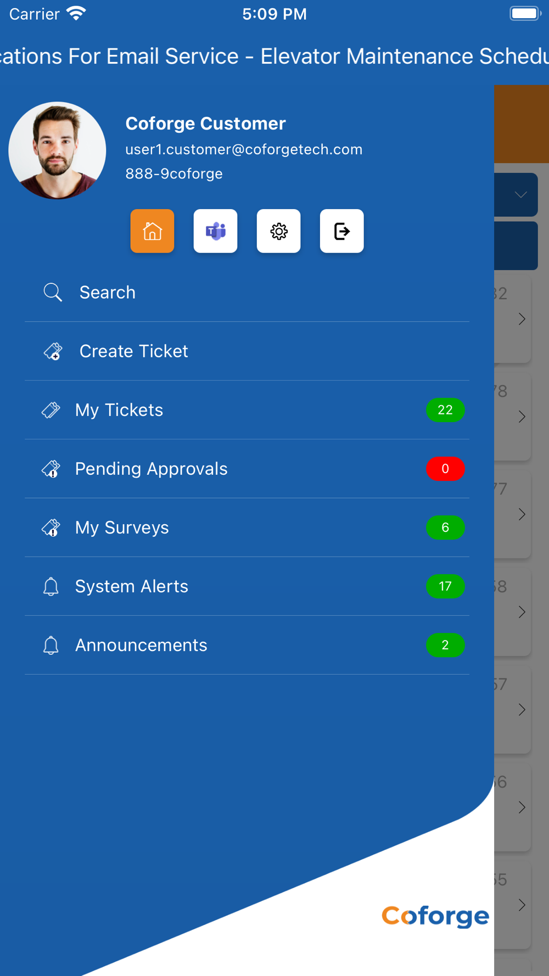Click the Create Ticket icon

pyautogui.click(x=53, y=351)
